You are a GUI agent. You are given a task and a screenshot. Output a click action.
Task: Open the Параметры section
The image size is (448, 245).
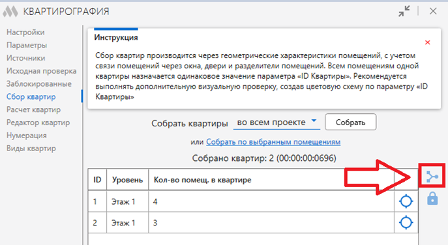click(27, 45)
